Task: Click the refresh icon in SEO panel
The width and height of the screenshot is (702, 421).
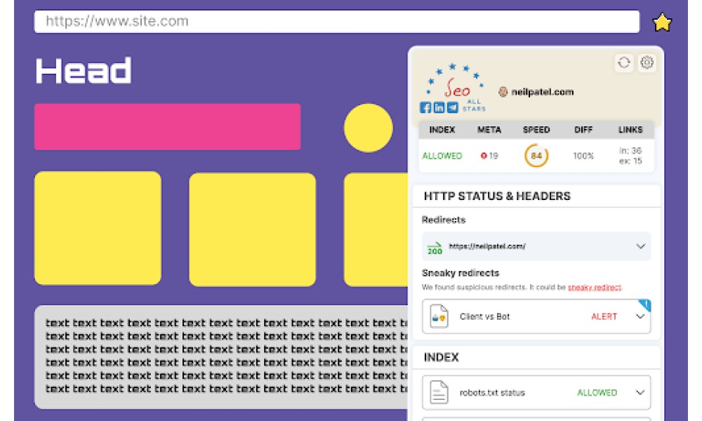Action: [x=624, y=62]
